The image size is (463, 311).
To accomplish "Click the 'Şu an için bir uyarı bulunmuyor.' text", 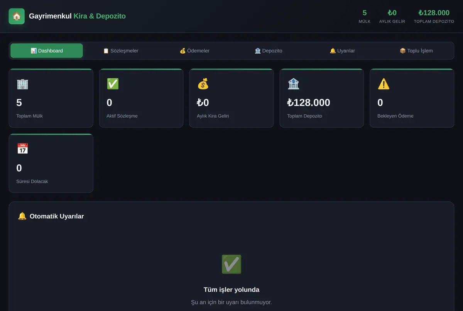I will pos(231,302).
